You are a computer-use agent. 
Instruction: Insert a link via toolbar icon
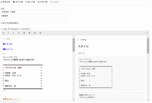coord(19,33)
